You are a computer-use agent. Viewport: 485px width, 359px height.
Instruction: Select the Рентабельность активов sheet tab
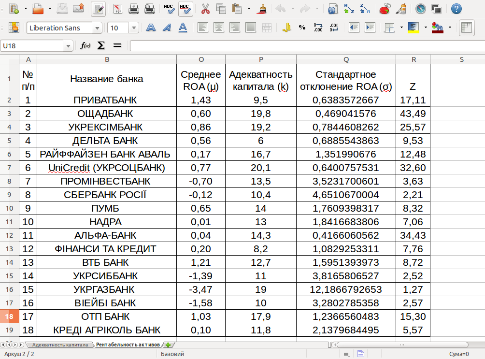(127, 345)
